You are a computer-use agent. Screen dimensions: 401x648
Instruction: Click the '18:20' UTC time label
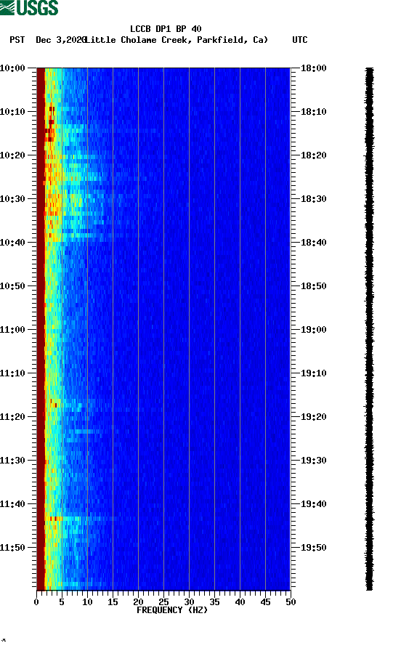point(313,155)
